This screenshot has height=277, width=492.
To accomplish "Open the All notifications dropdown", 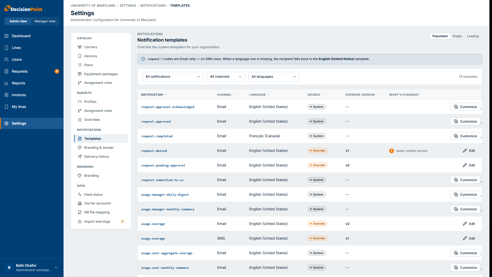I will [x=173, y=77].
